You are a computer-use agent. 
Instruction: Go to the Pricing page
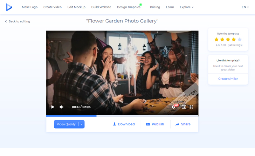(155, 7)
